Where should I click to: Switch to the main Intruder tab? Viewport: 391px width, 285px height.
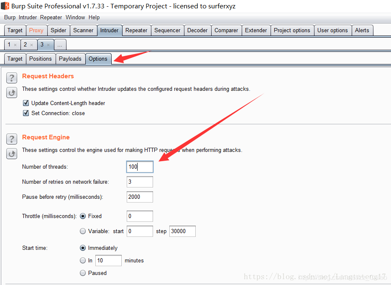(x=110, y=31)
